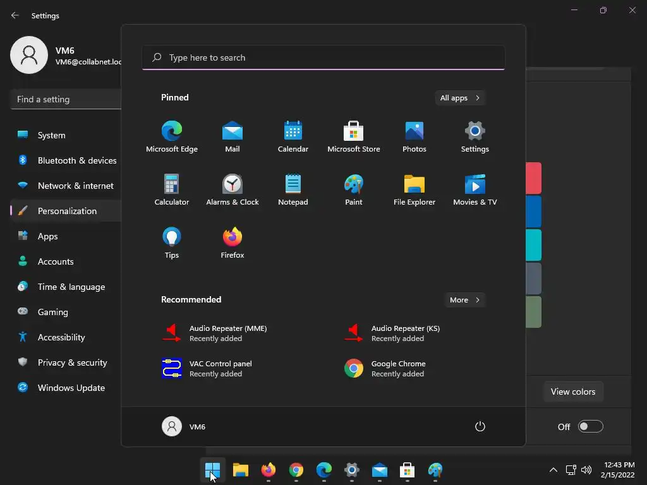This screenshot has width=647, height=485.
Task: Go back in the Settings window
Action: coord(15,15)
